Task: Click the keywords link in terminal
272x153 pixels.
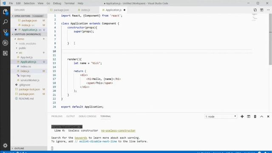Action: click(x=81, y=138)
